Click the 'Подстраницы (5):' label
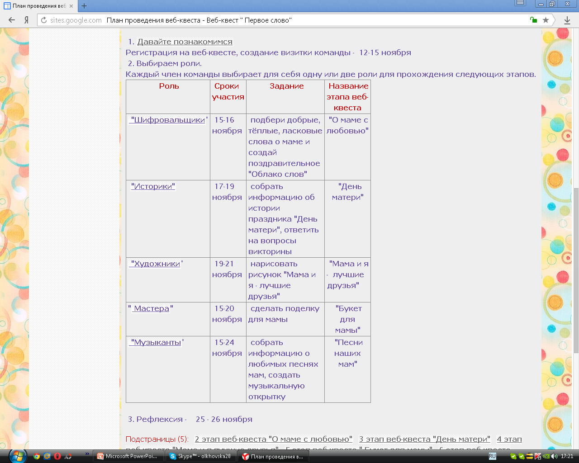Viewport: 579px width, 463px height. [x=157, y=439]
